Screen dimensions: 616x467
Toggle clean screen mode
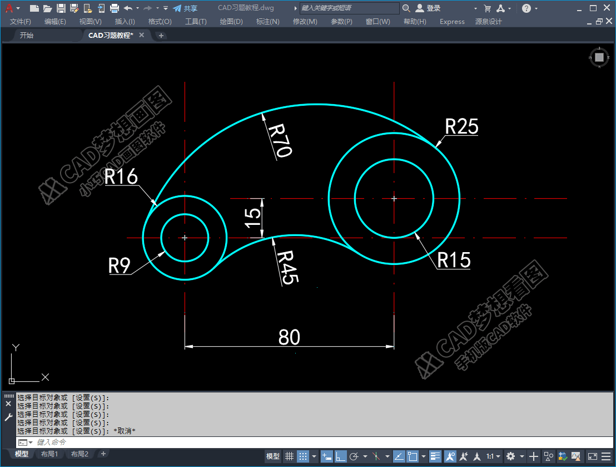coord(593,456)
